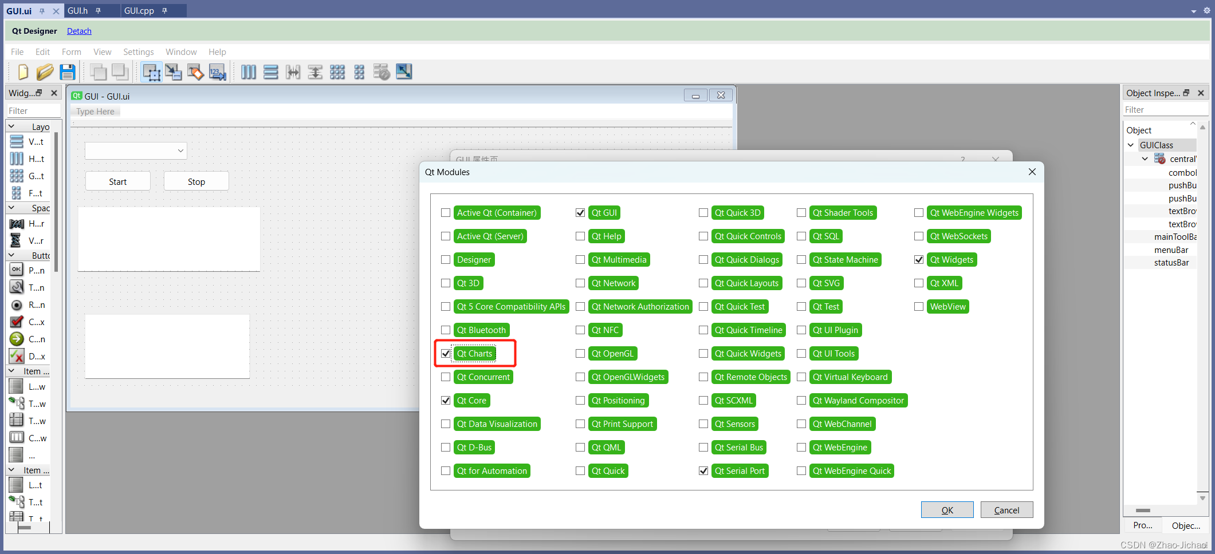Image resolution: width=1215 pixels, height=554 pixels.
Task: Click the Widget Box vertical scrollbar
Action: tap(56, 203)
